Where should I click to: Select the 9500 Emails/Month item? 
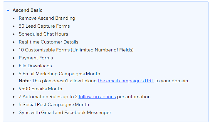click(x=40, y=89)
